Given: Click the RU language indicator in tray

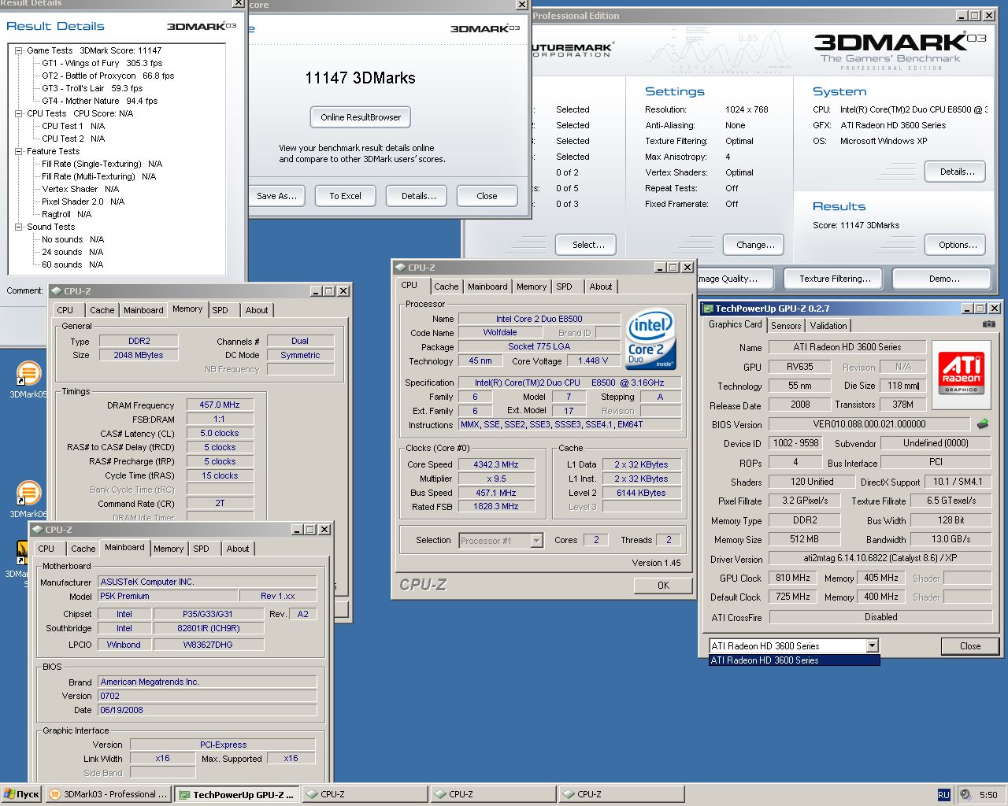Looking at the screenshot, I should pos(943,795).
